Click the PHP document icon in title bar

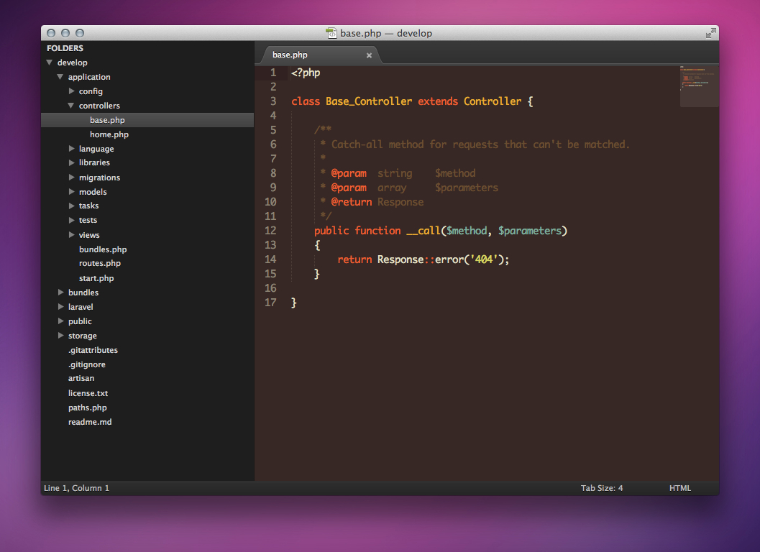[x=331, y=33]
